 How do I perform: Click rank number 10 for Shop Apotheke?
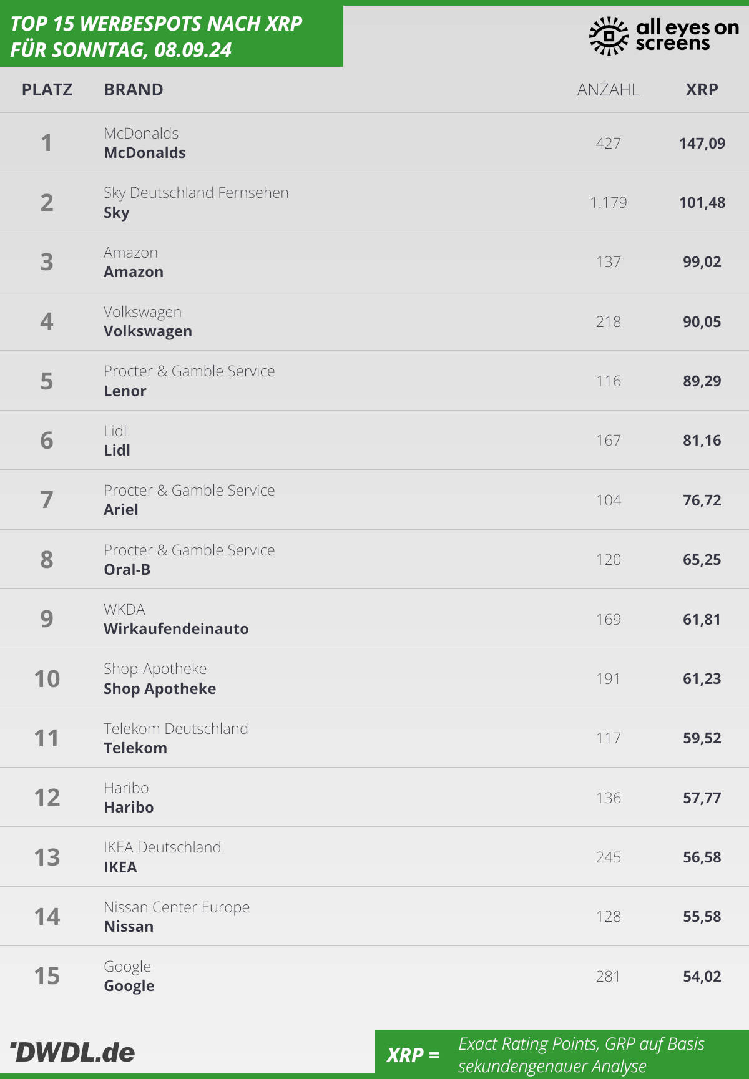47,678
